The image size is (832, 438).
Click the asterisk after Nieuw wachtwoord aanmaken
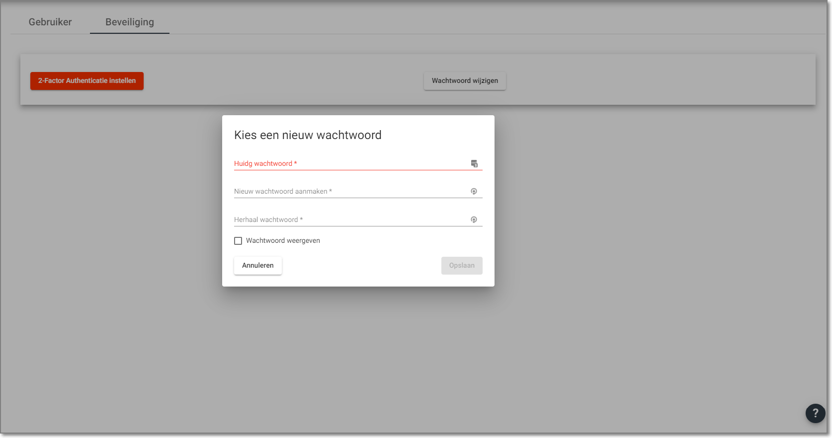(x=331, y=191)
